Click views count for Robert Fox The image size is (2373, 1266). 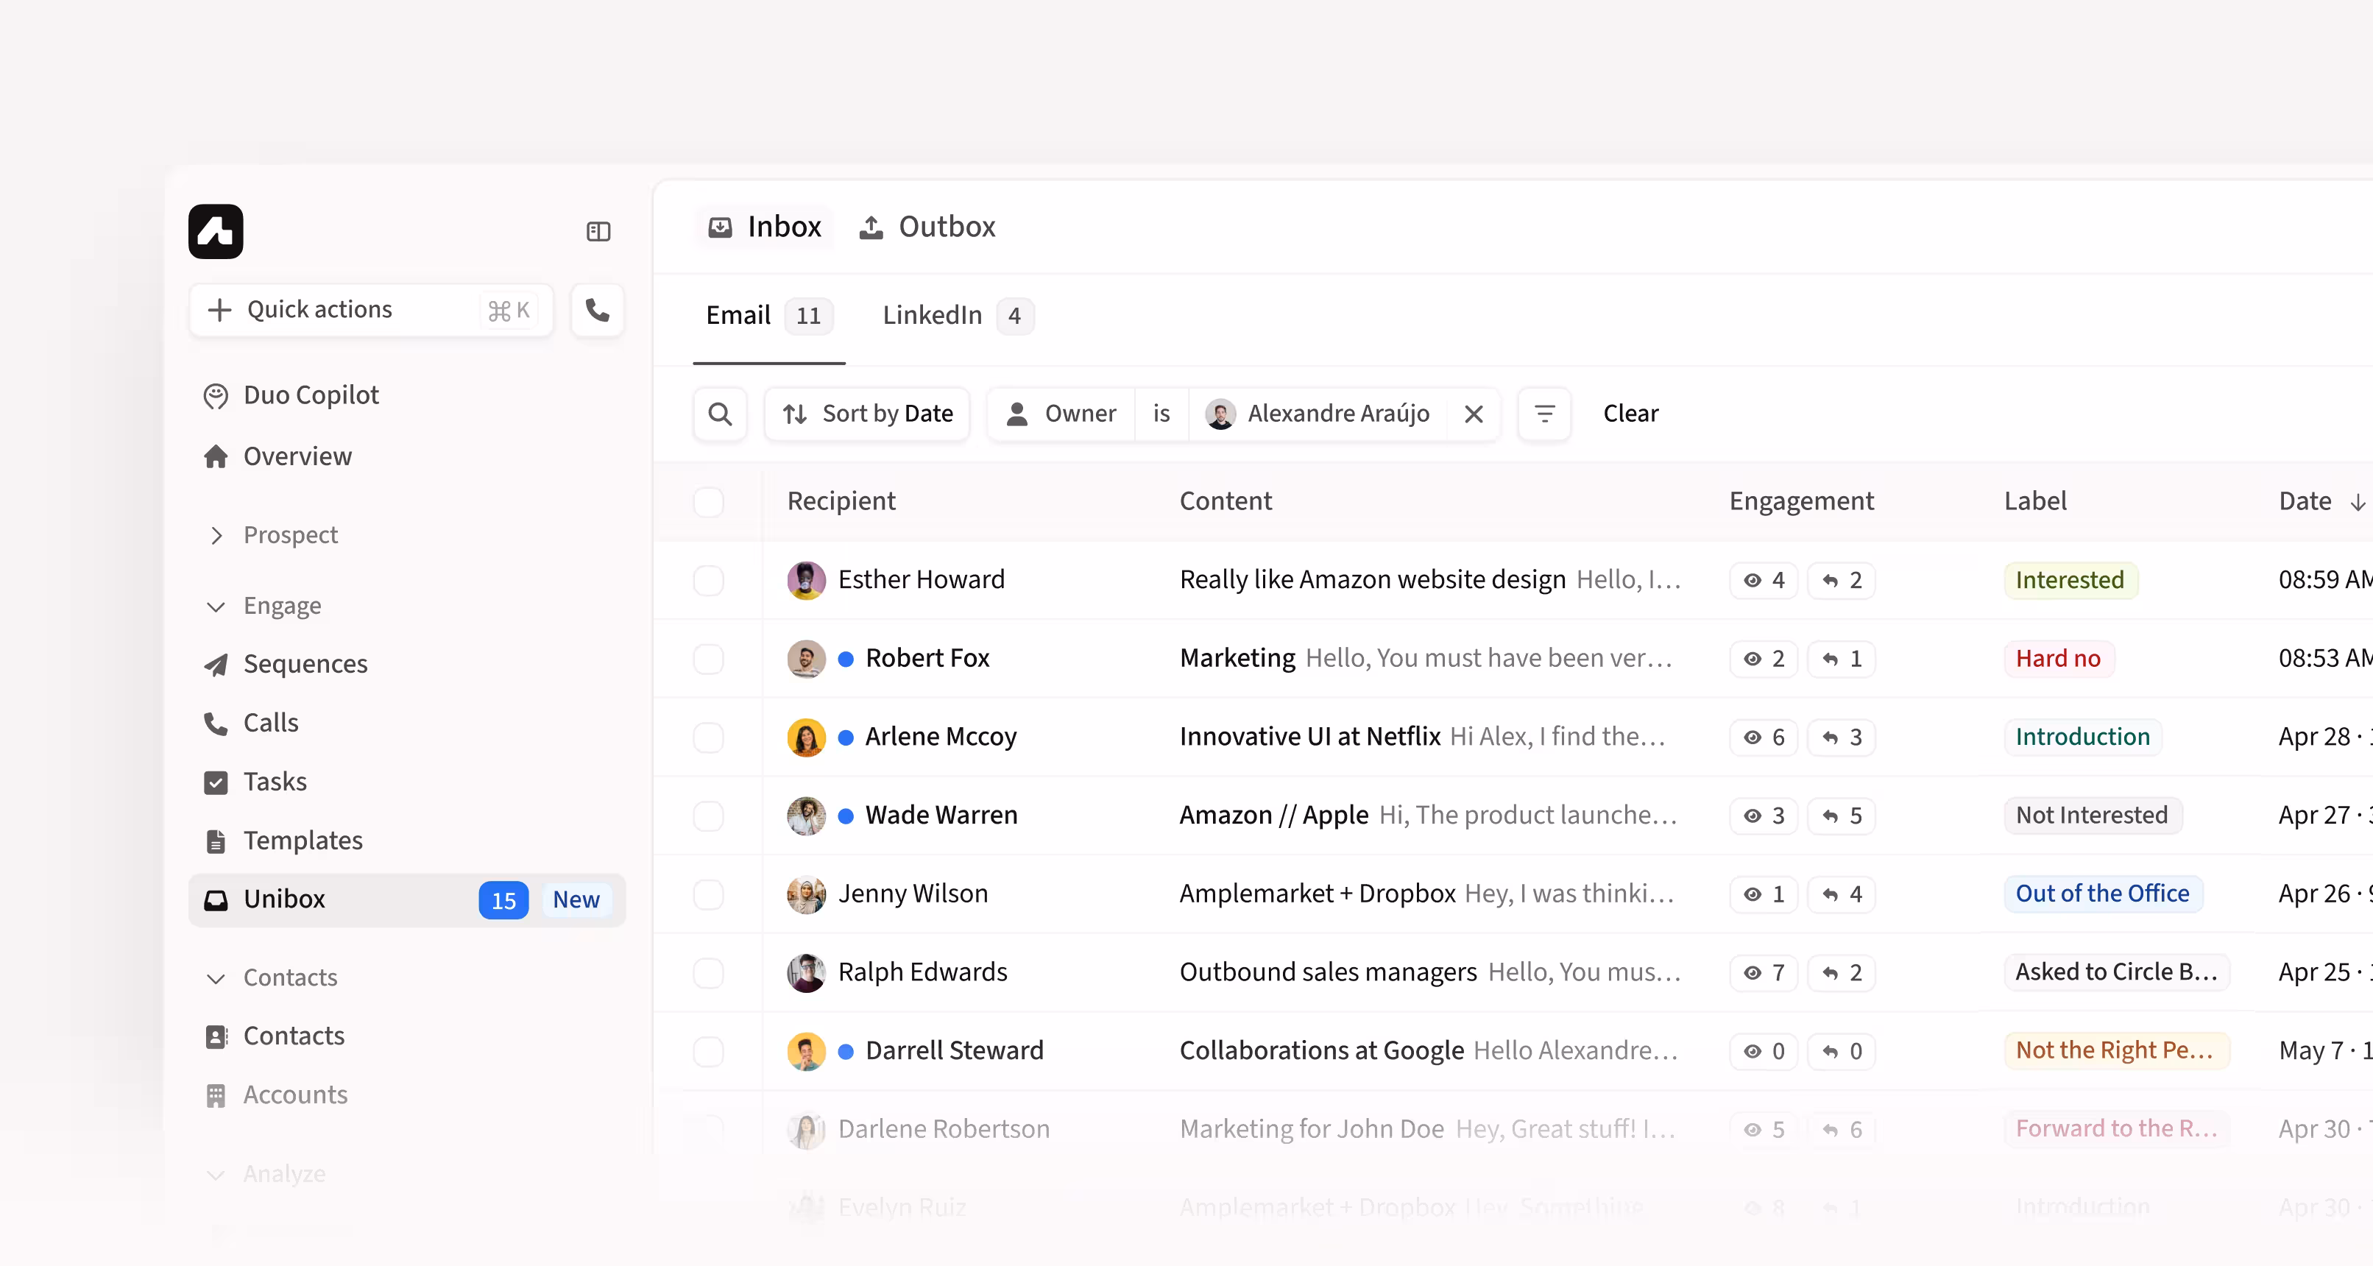click(1764, 659)
